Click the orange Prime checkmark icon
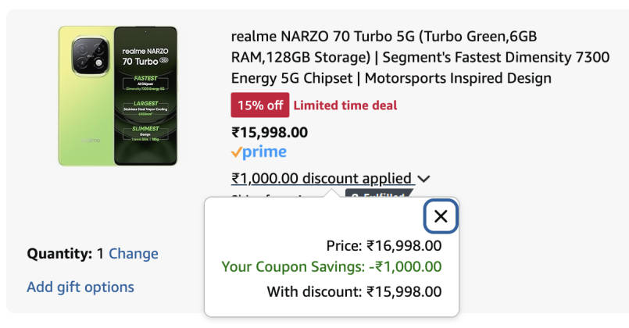 (x=237, y=152)
